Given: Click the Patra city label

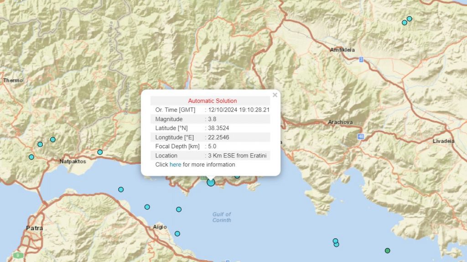Looking at the screenshot, I should [x=35, y=228].
